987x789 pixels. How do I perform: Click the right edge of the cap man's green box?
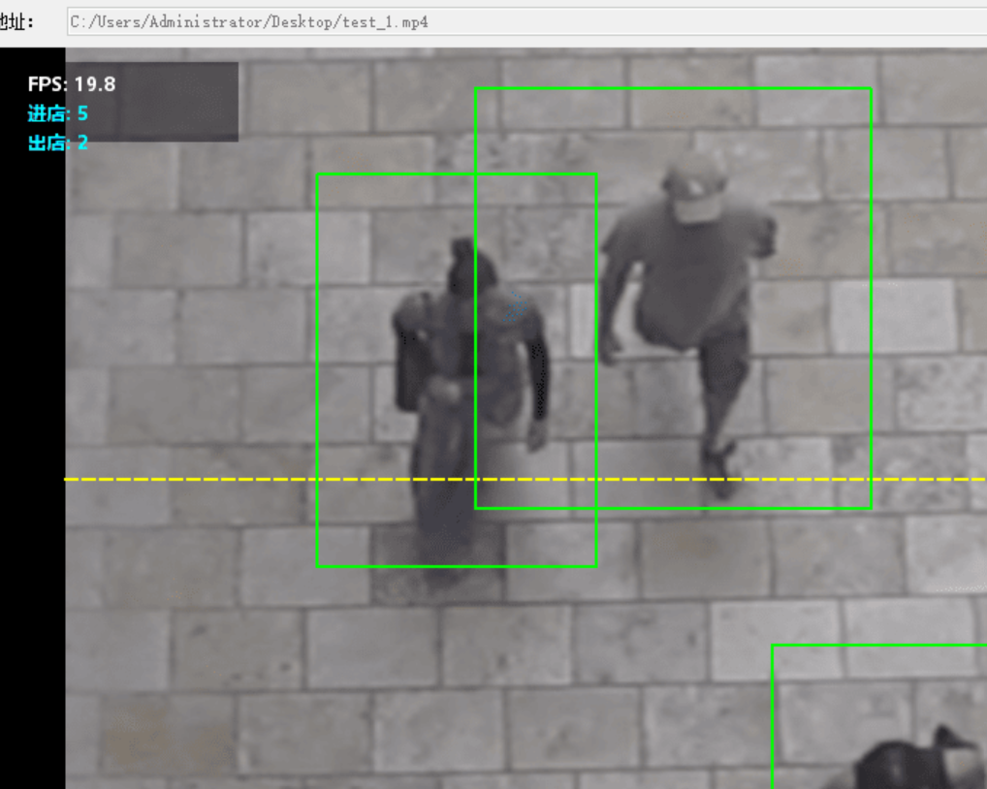point(871,291)
